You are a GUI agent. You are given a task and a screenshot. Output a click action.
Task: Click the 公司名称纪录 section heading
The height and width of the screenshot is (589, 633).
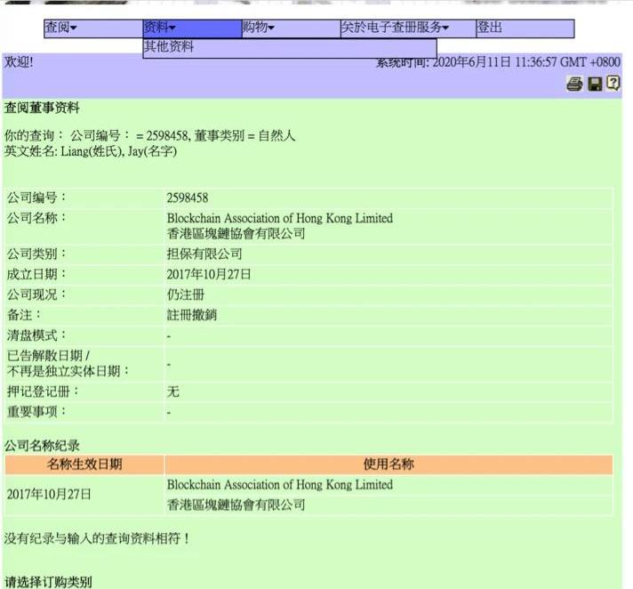[x=42, y=446]
